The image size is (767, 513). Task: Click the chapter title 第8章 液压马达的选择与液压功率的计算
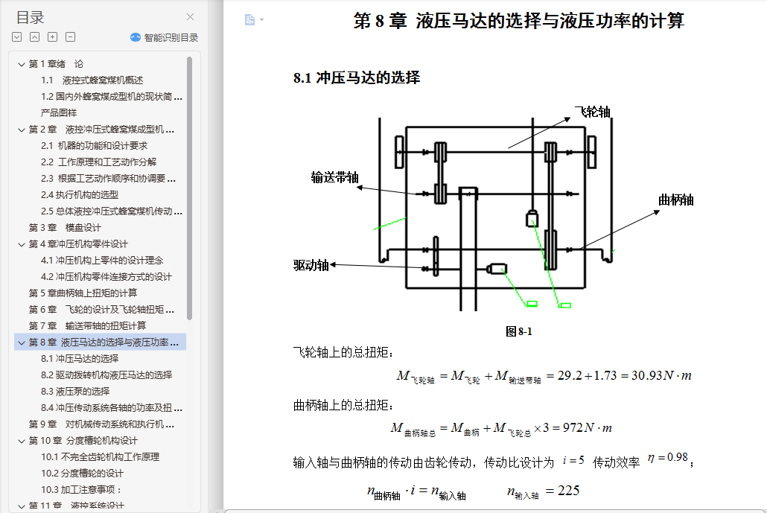coord(518,21)
